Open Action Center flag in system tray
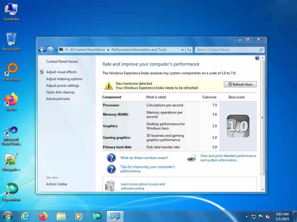The width and height of the screenshot is (297, 222). (x=261, y=217)
